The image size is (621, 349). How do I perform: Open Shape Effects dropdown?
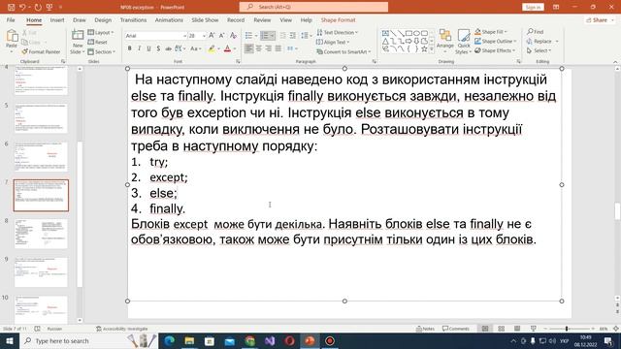pyautogui.click(x=495, y=50)
